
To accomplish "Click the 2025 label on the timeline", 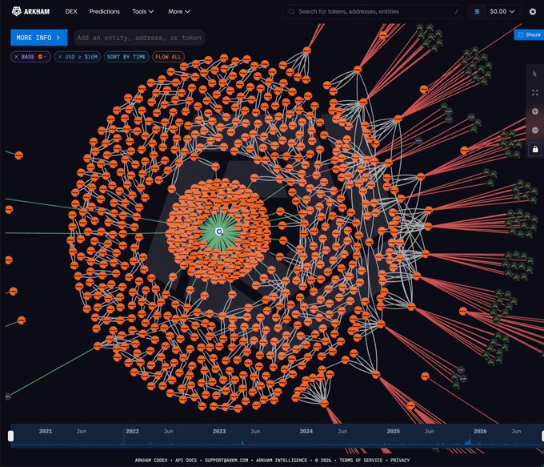I will 393,431.
